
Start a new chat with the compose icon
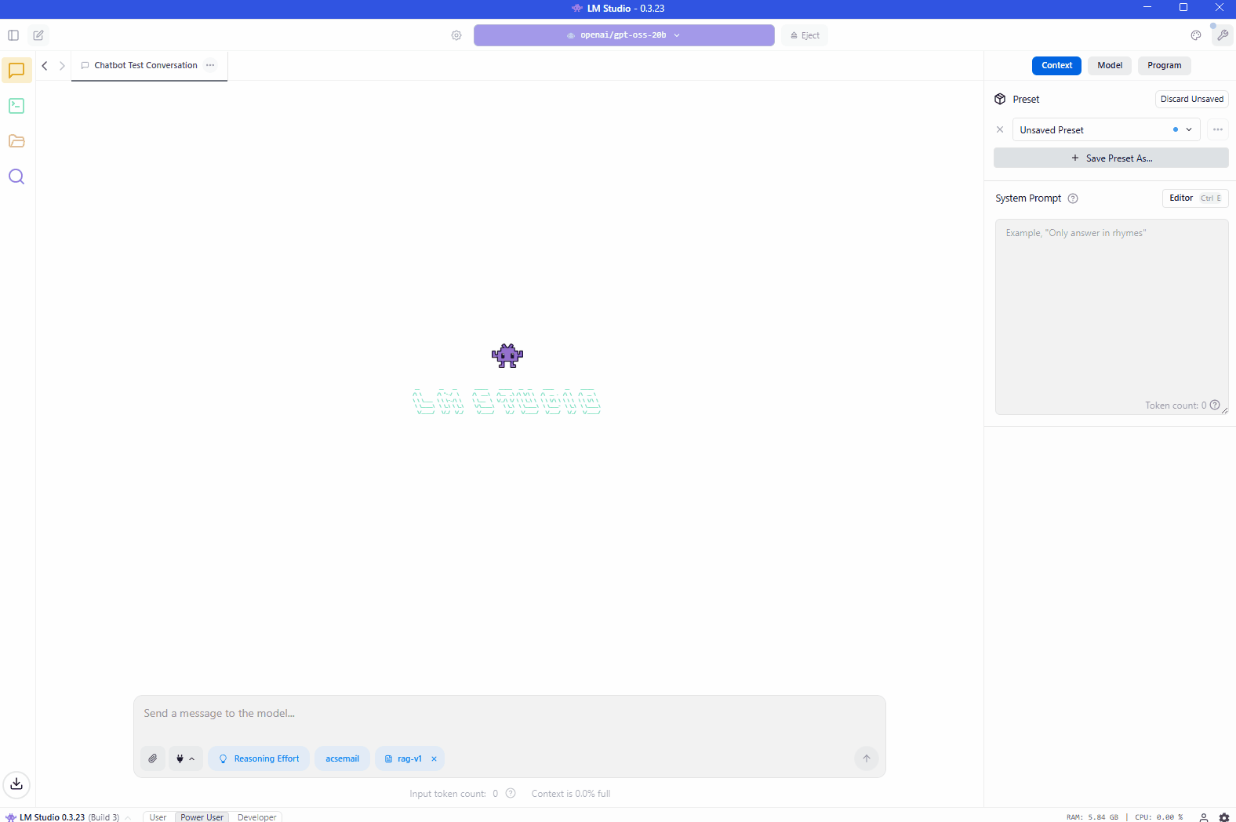38,35
